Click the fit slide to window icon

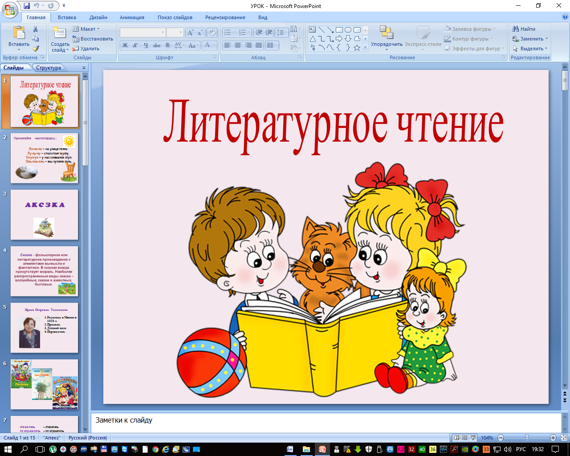point(564,438)
